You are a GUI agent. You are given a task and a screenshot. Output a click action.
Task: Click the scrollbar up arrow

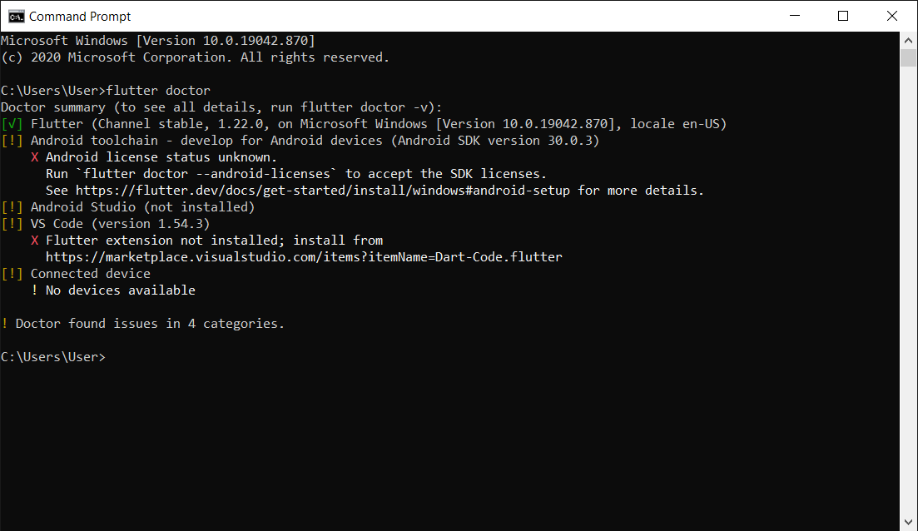[908, 38]
